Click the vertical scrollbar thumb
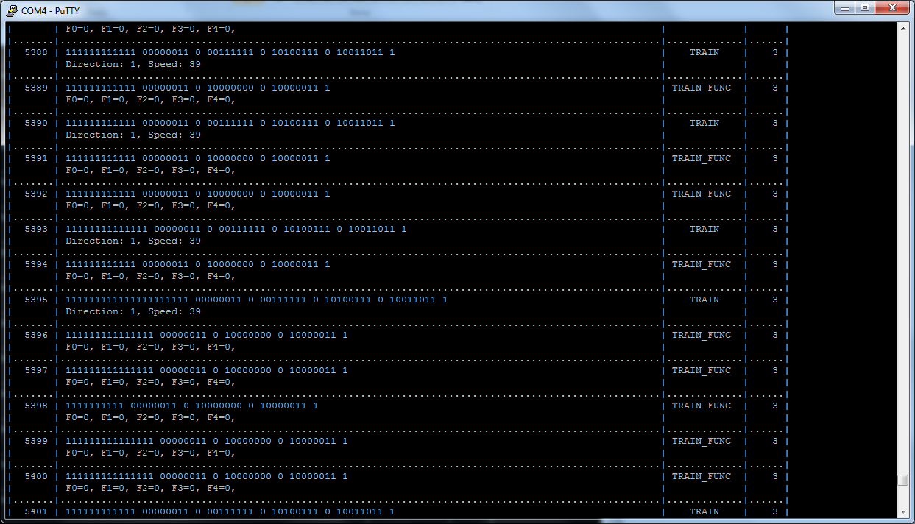Image resolution: width=915 pixels, height=524 pixels. (x=902, y=481)
